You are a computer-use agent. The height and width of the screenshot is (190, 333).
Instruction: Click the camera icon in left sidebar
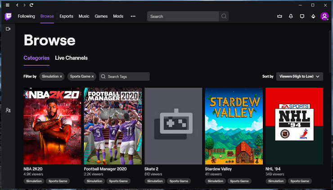(8, 29)
